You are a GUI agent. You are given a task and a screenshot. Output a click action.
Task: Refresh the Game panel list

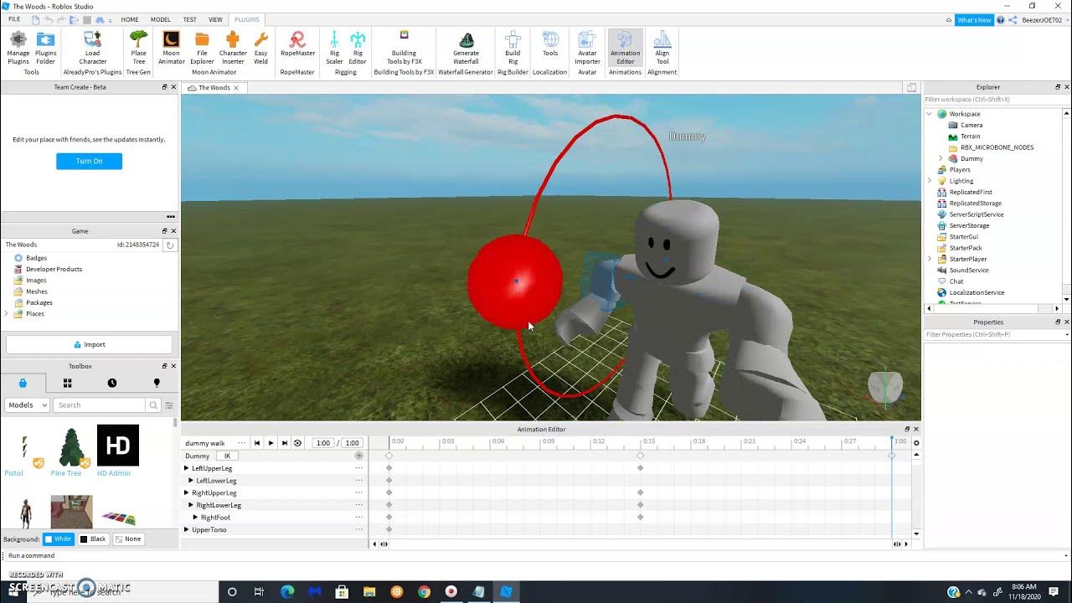pos(170,245)
